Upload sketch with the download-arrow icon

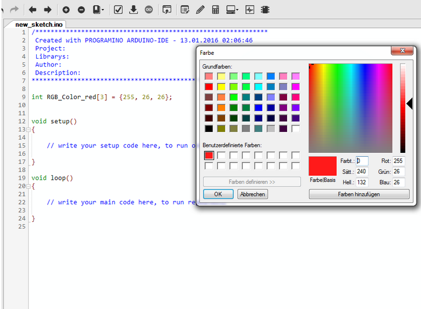click(133, 10)
